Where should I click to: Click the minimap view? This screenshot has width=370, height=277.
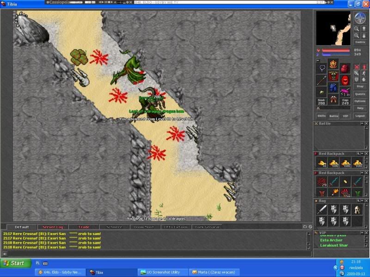(333, 28)
